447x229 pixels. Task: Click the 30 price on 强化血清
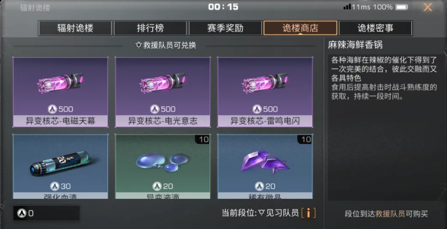click(60, 186)
